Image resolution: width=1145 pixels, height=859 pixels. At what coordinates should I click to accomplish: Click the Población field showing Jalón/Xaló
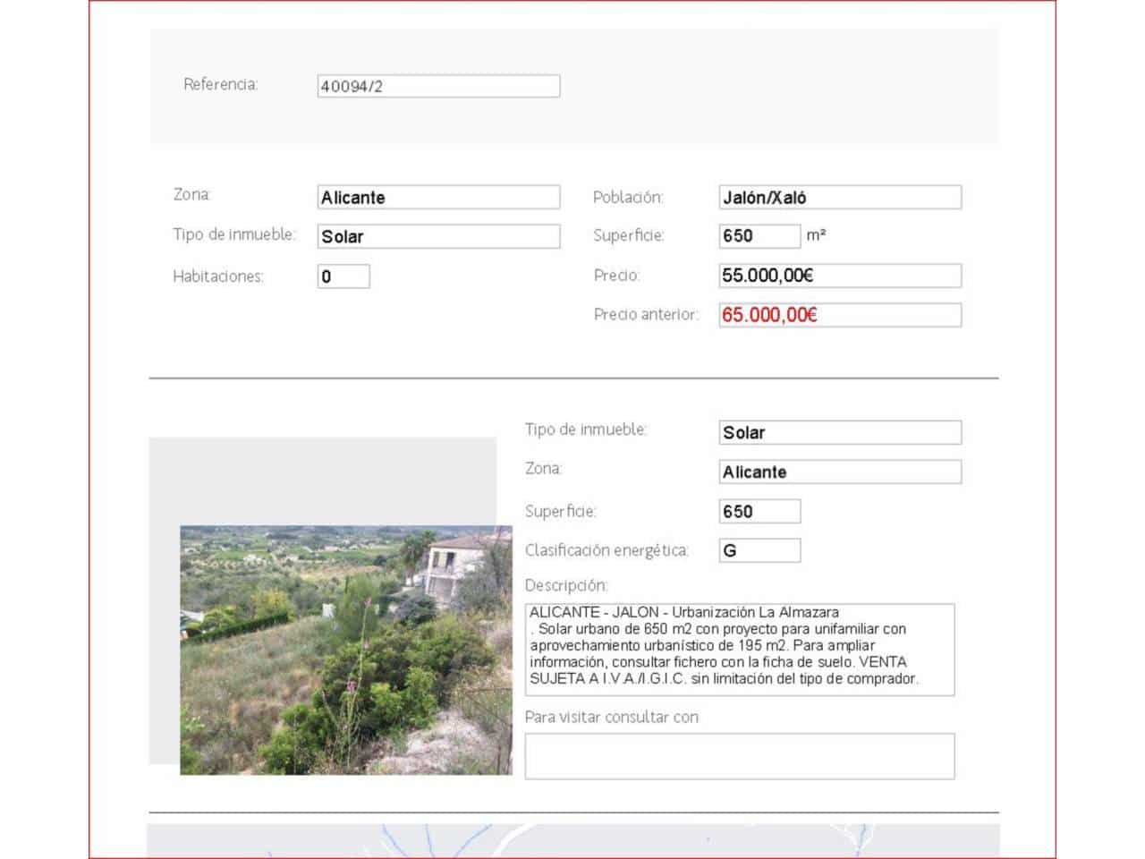[x=840, y=197]
